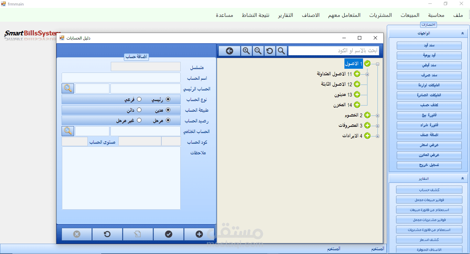The image size is (470, 254).
Task: Select فرعي account type radio
Action: [x=139, y=99]
